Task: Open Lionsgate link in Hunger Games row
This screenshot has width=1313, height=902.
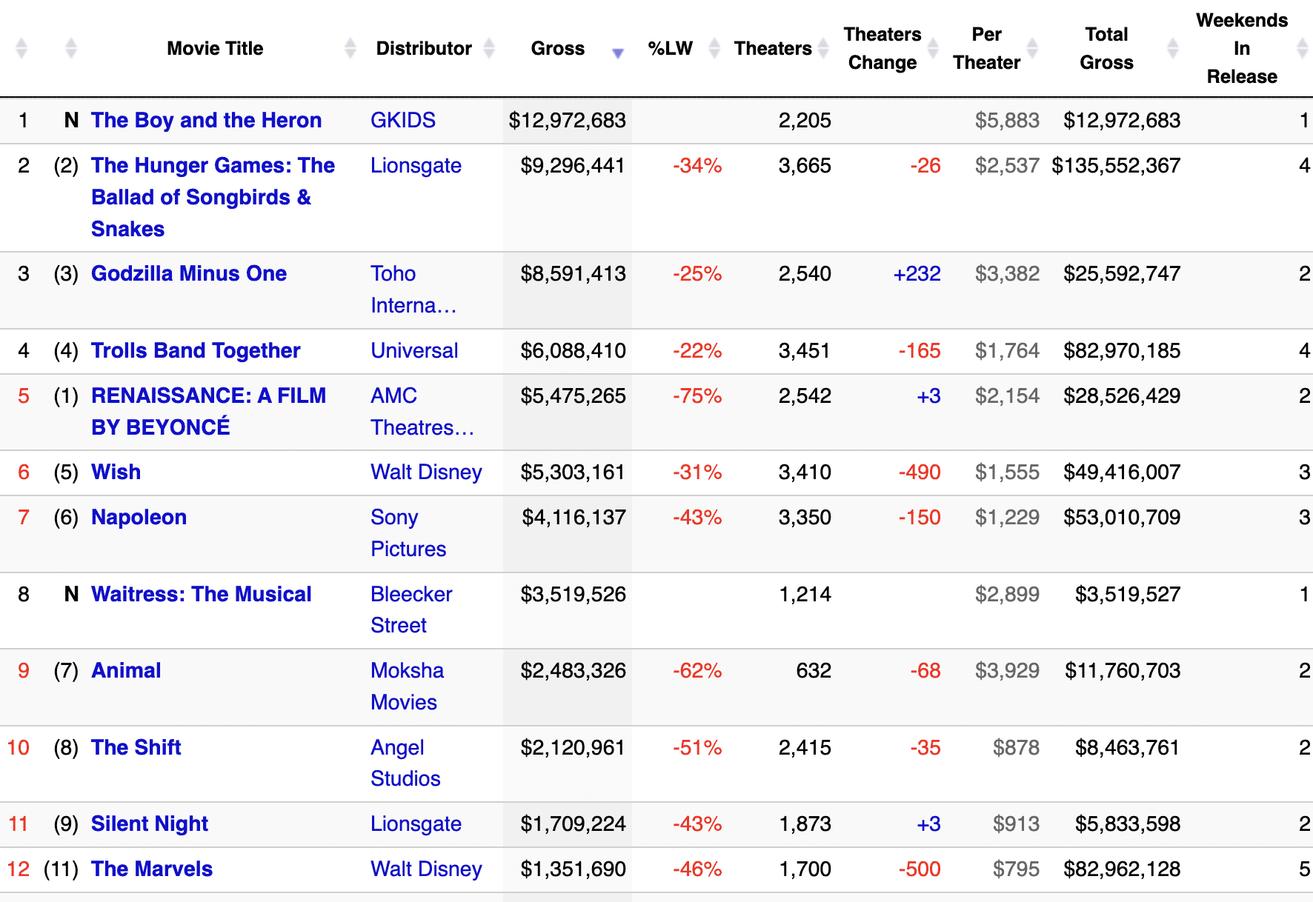Action: tap(416, 165)
